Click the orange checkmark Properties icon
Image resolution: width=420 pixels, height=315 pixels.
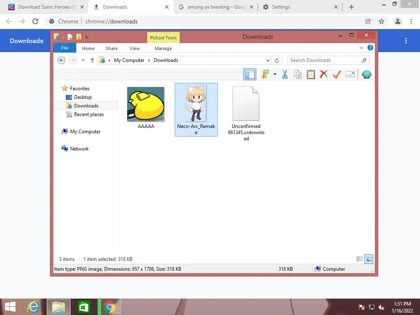[x=337, y=74]
